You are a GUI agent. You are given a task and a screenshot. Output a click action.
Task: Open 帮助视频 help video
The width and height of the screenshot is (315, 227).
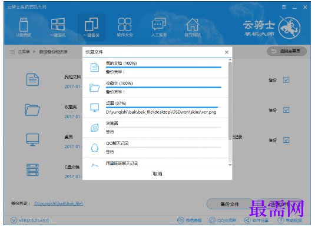[x=290, y=221]
